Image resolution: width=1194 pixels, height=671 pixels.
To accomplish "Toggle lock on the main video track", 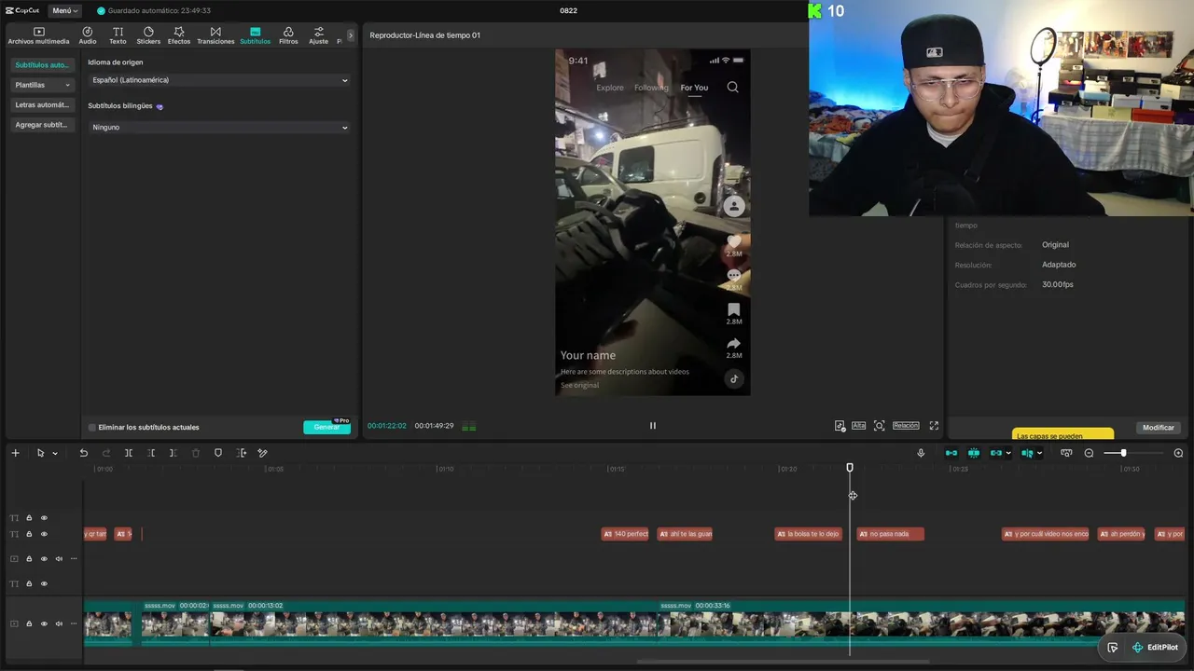I will click(29, 623).
